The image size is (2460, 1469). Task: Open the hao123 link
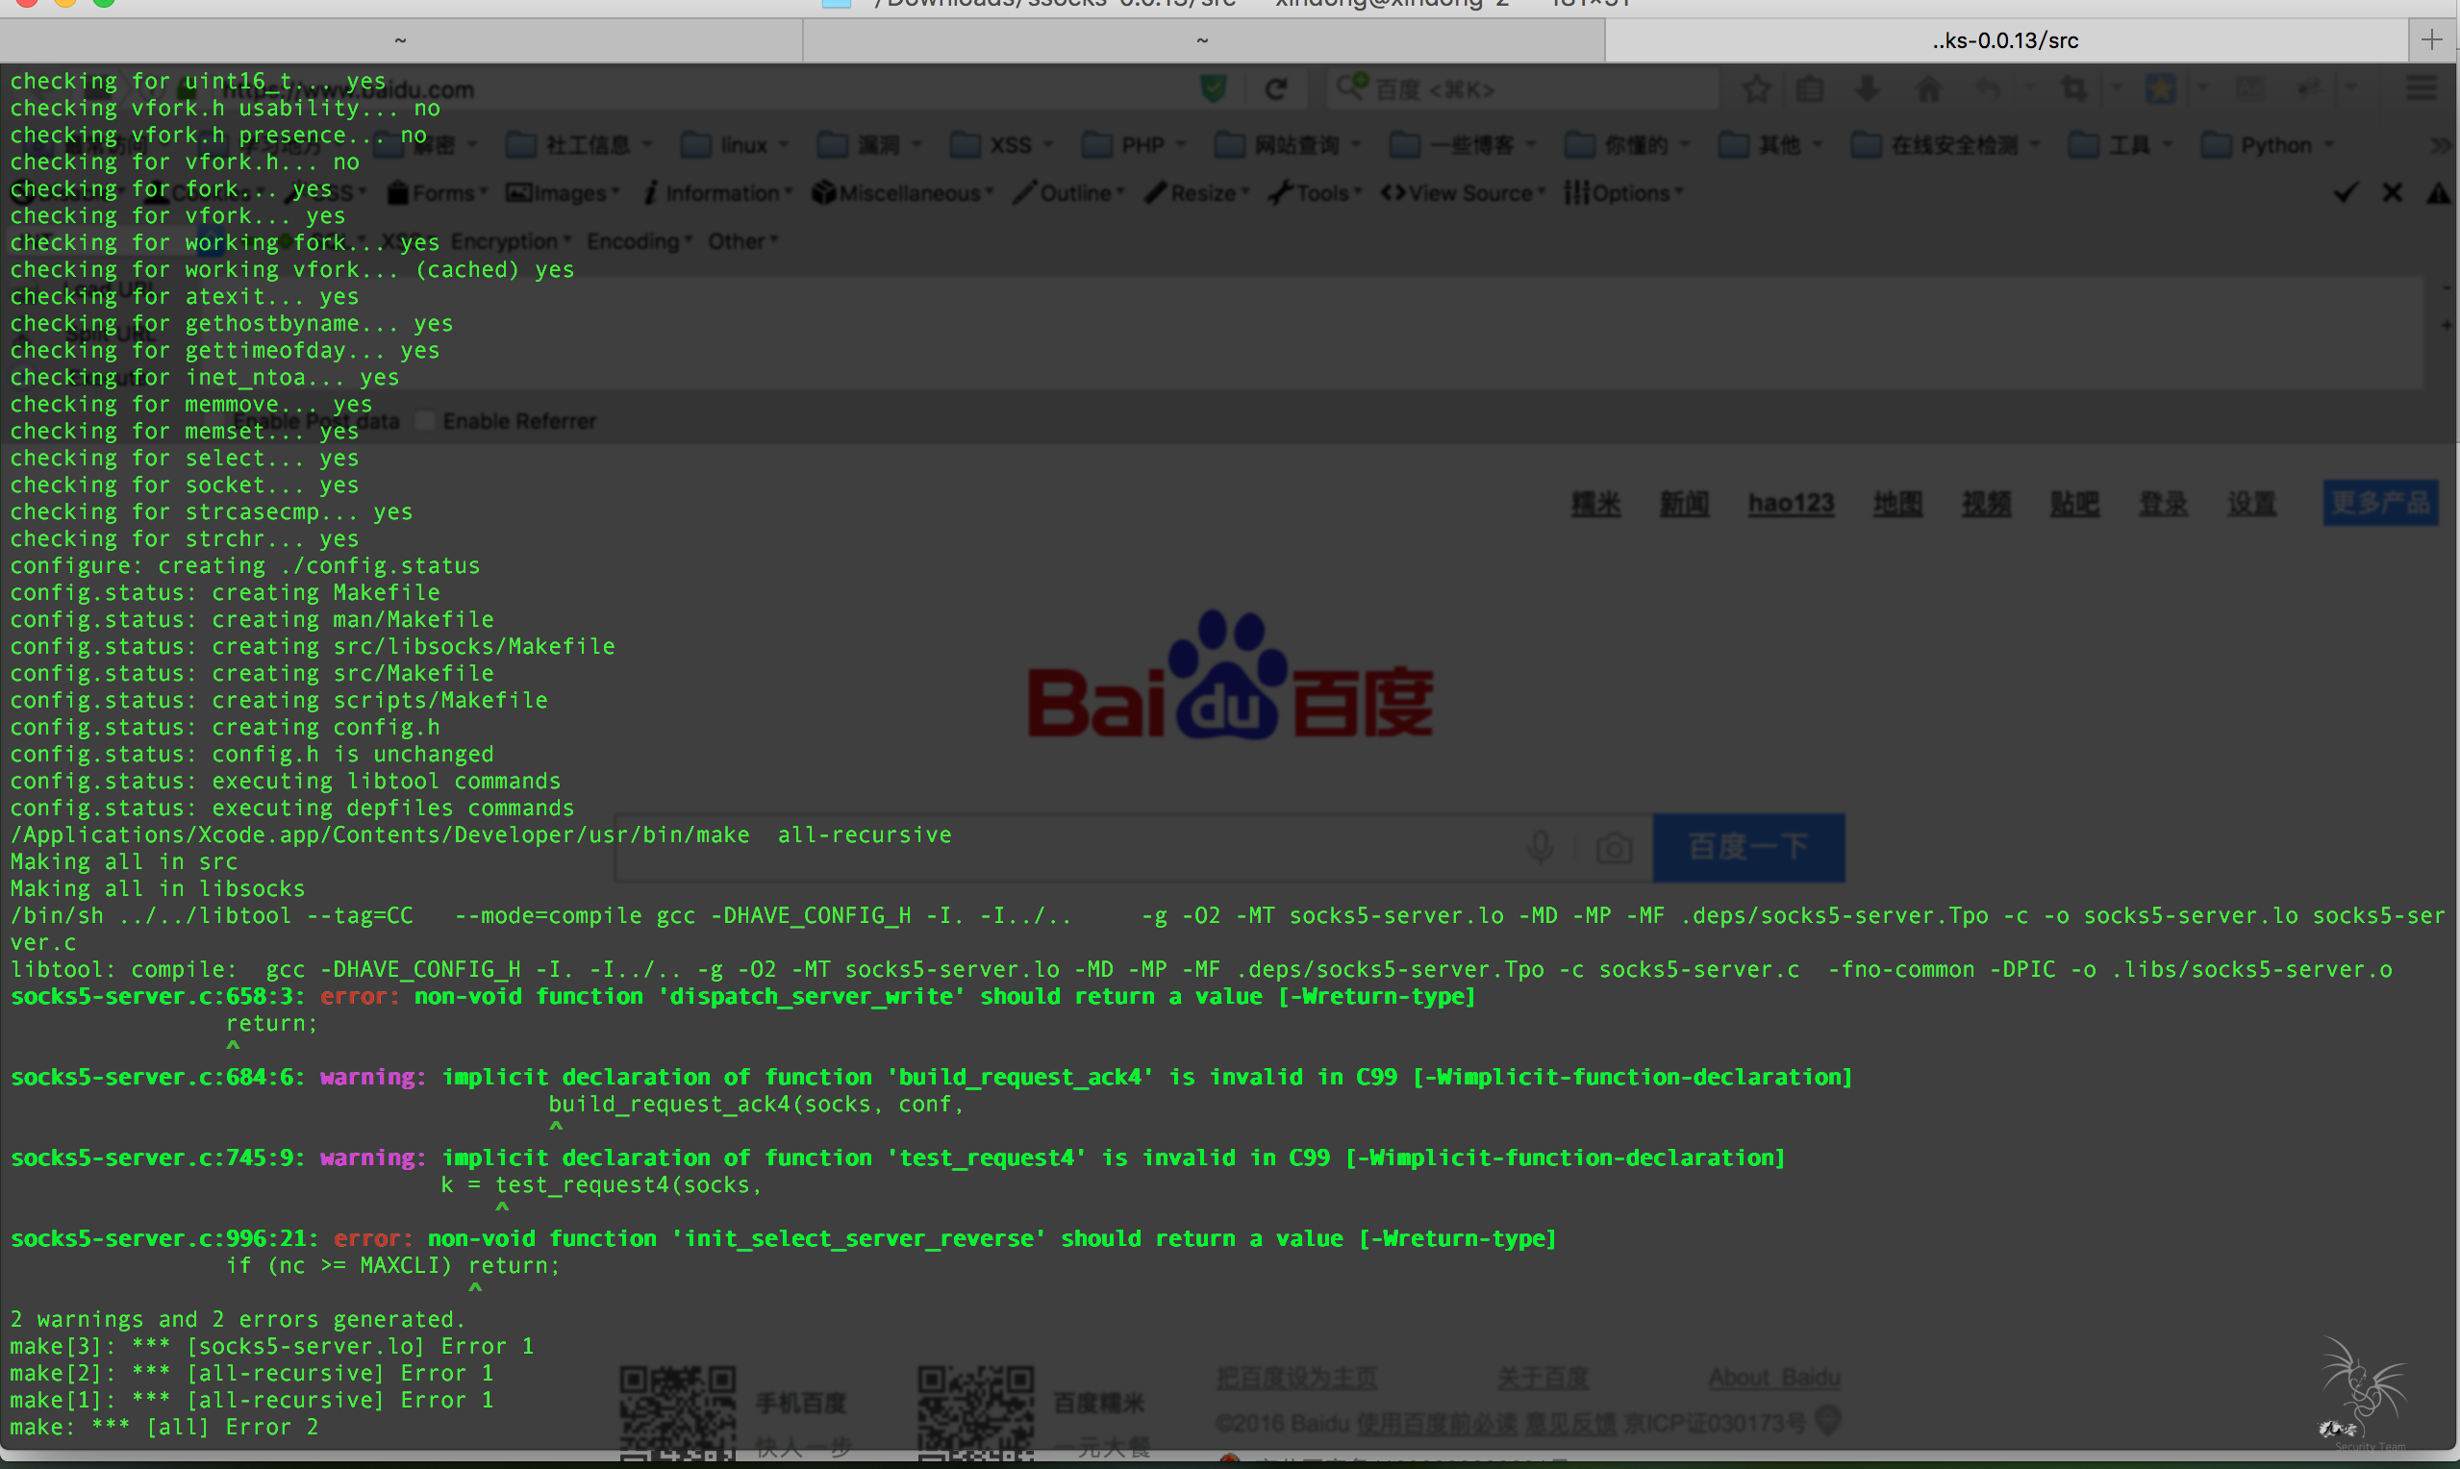(1790, 504)
